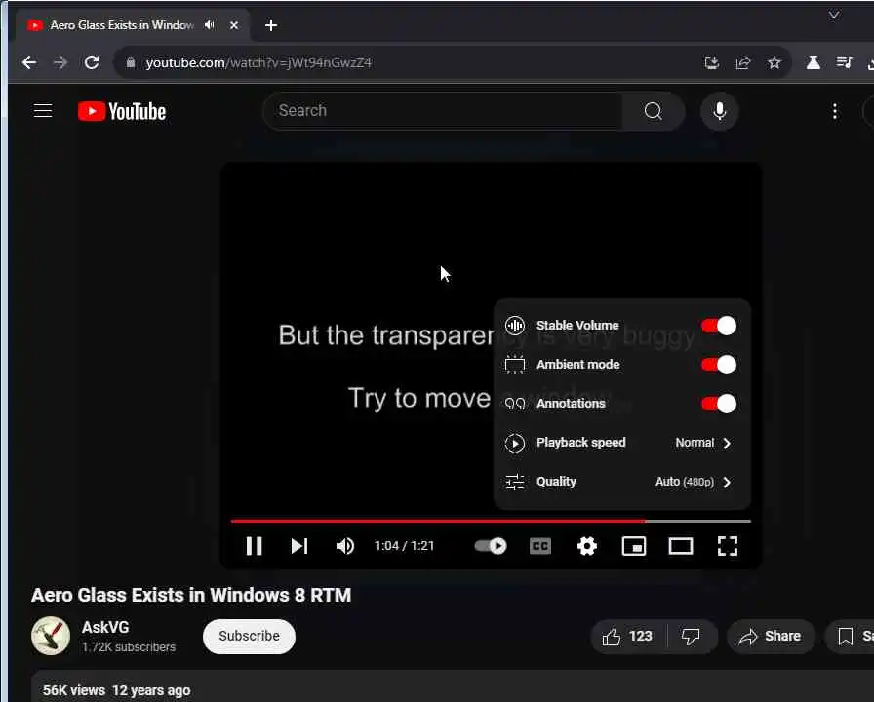Mute the player volume speaker icon
Image resolution: width=874 pixels, height=702 pixels.
(x=345, y=546)
